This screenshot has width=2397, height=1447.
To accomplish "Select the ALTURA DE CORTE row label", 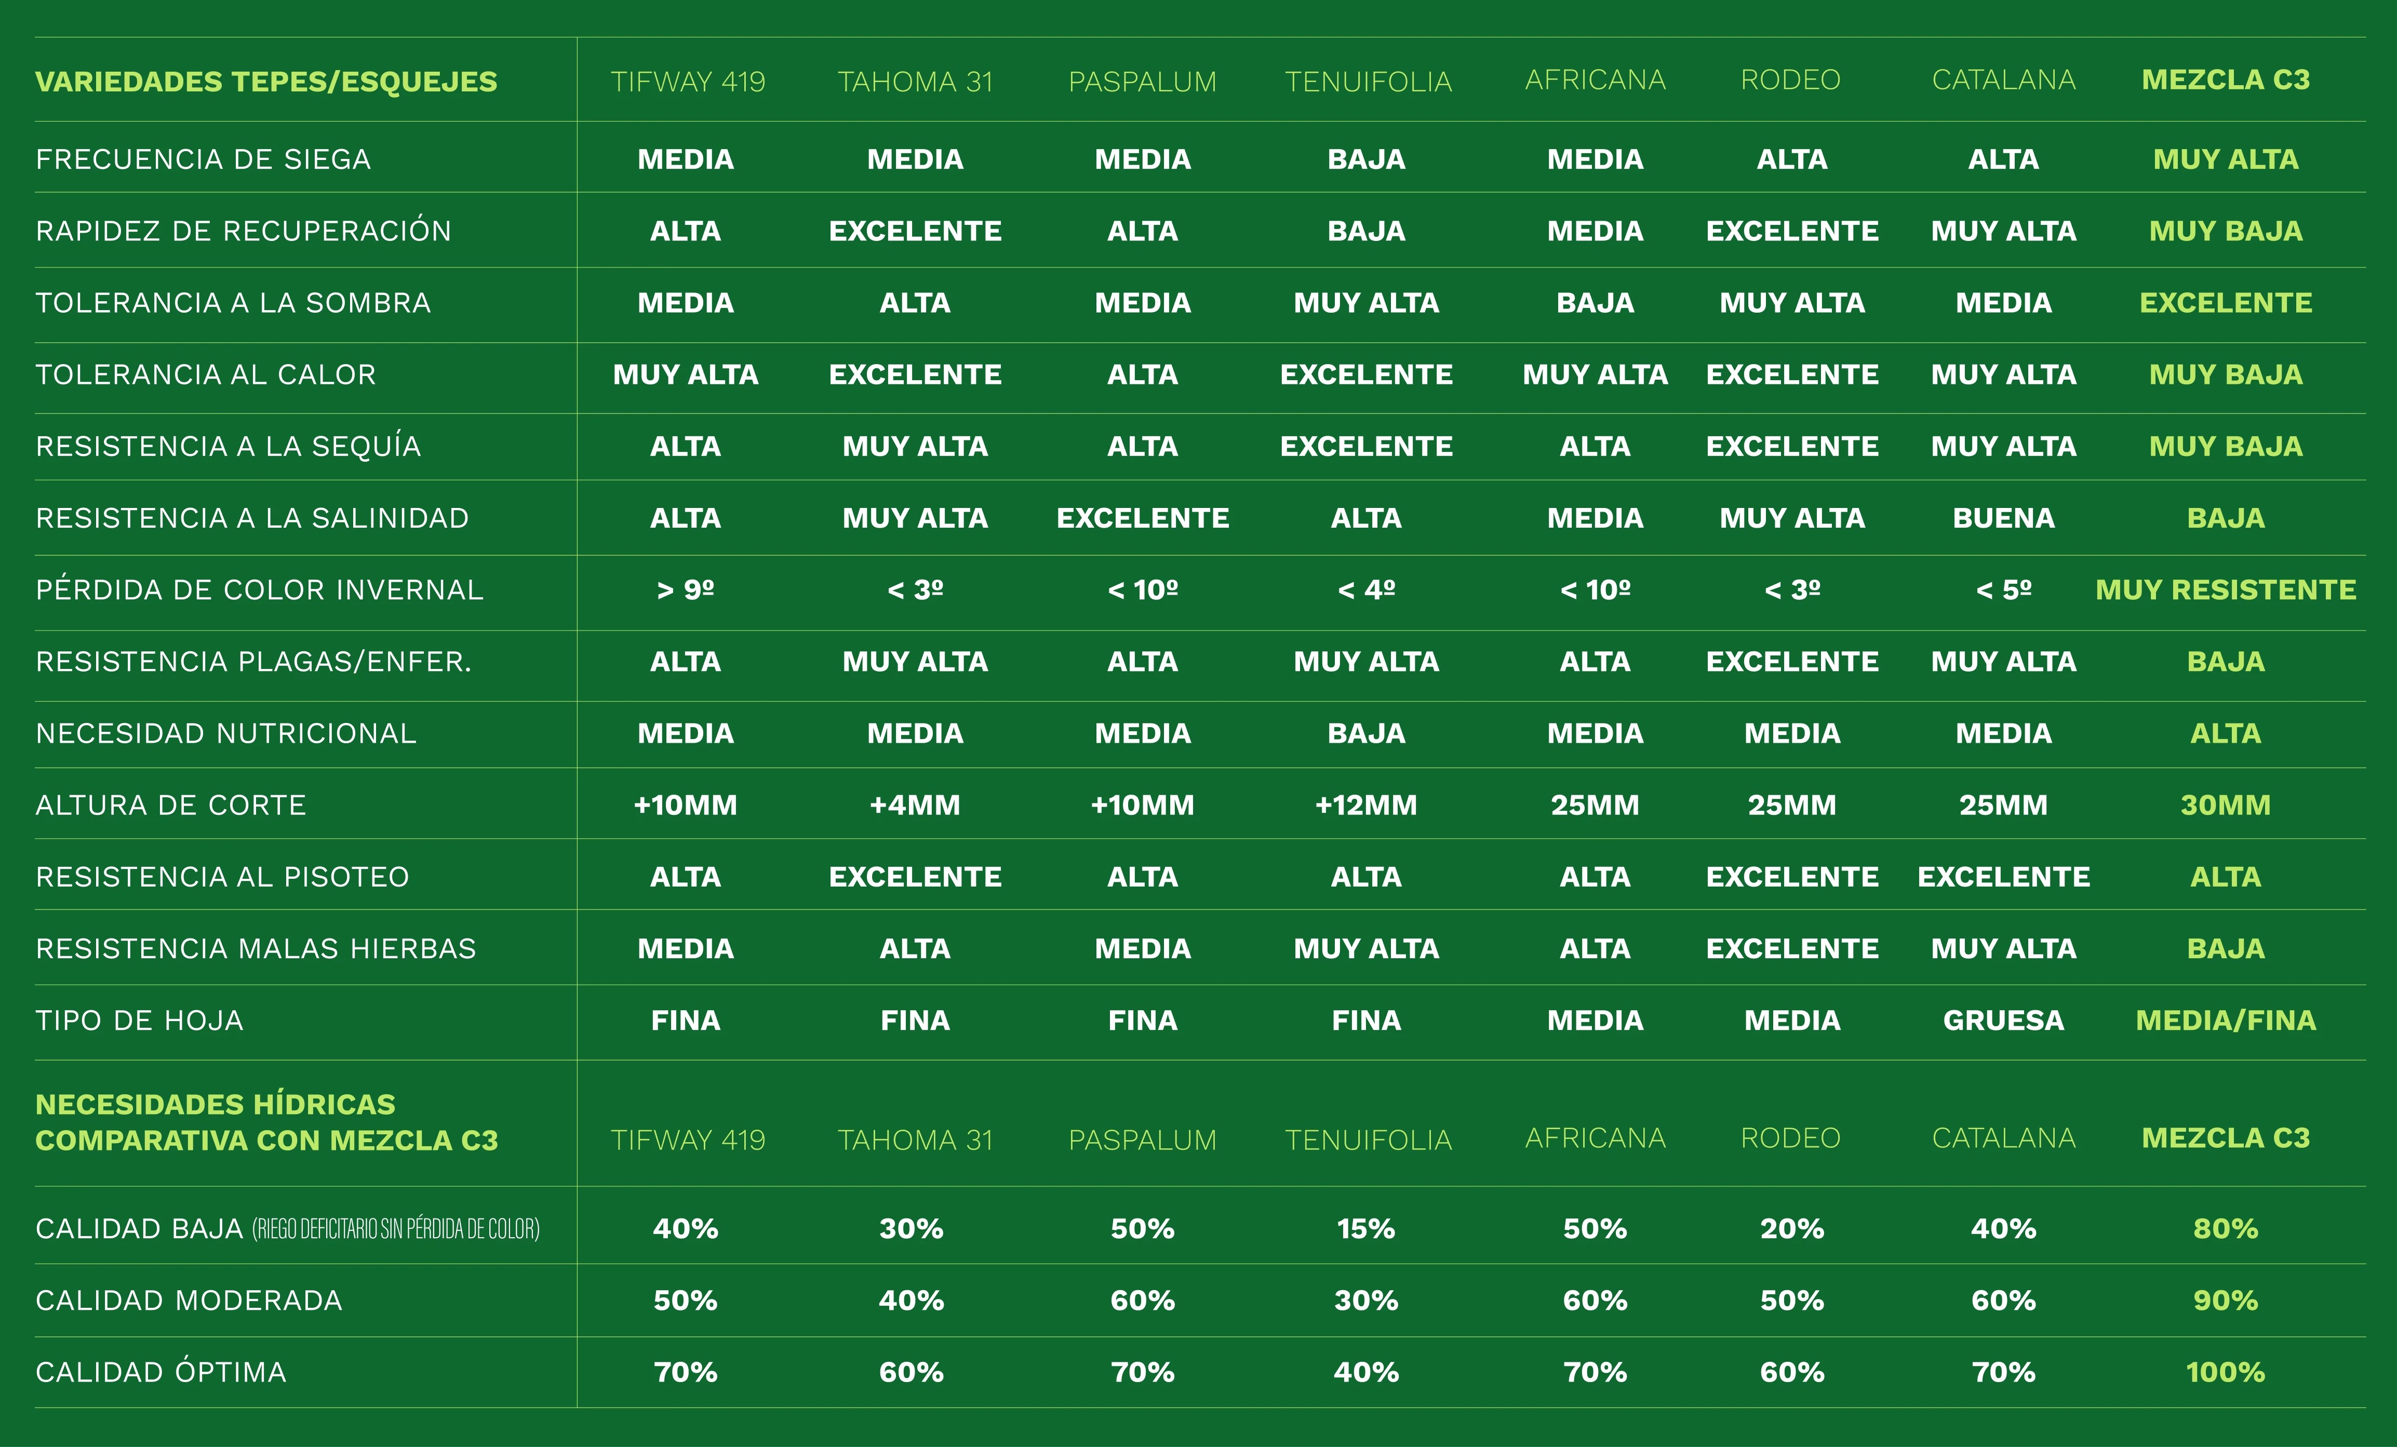I will [x=170, y=806].
